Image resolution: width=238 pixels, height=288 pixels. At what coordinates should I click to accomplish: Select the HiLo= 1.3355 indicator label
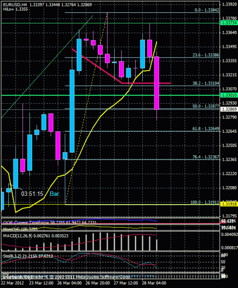(x=15, y=9)
